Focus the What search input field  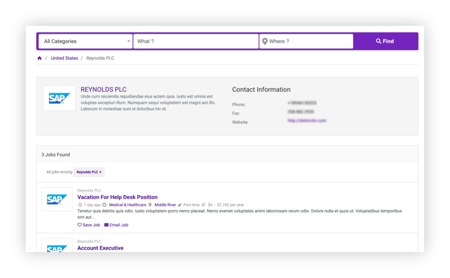click(196, 41)
